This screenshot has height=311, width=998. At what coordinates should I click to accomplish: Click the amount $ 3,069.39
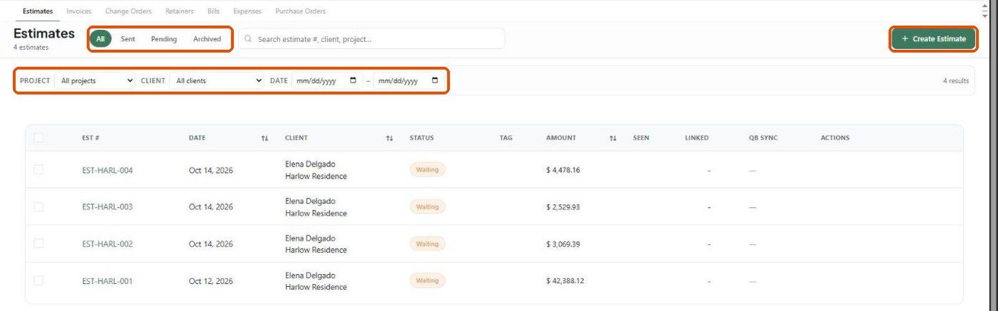[563, 244]
